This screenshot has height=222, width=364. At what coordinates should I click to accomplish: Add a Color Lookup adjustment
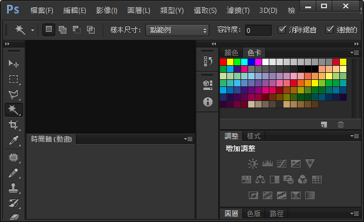tap(317, 179)
